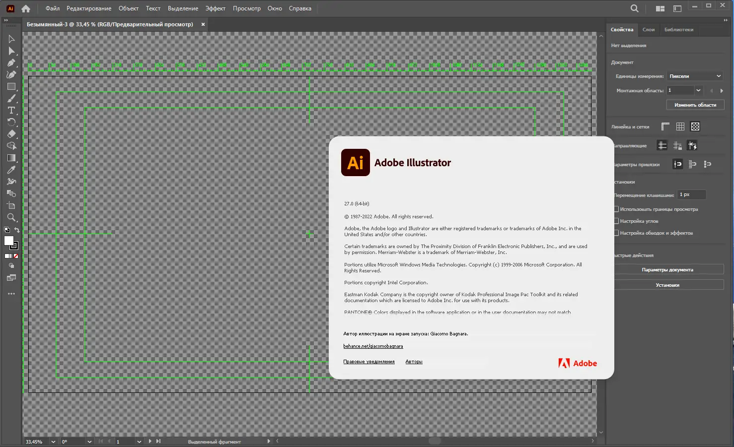Image resolution: width=734 pixels, height=447 pixels.
Task: Open the Авторы link
Action: point(414,362)
